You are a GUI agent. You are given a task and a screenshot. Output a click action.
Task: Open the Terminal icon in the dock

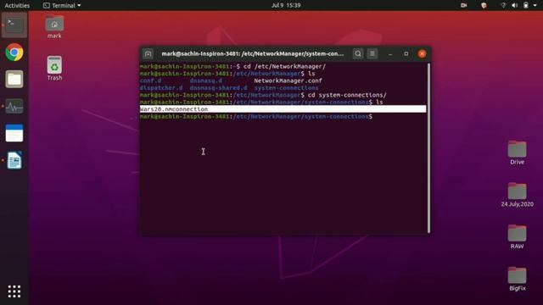tap(14, 25)
